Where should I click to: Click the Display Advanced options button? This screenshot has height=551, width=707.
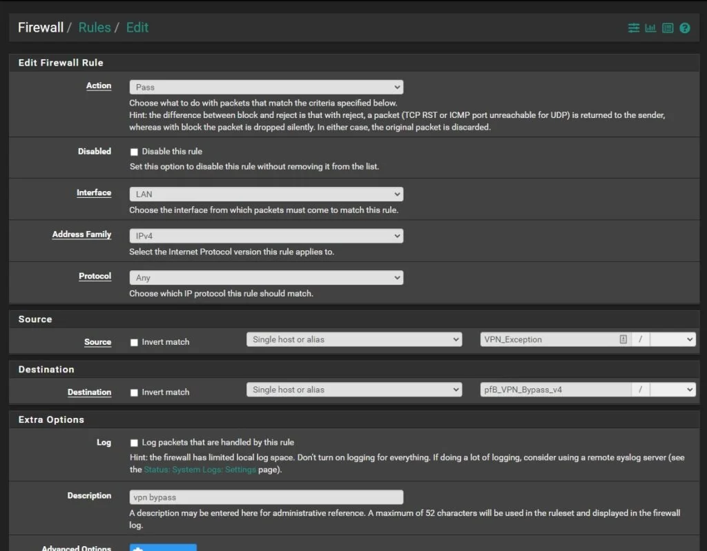tap(163, 548)
